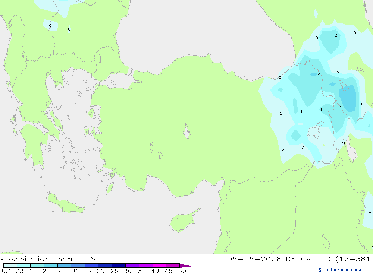The image size is (373, 273).
Task: Click the '0.1' legend scale label
Action: 6,271
